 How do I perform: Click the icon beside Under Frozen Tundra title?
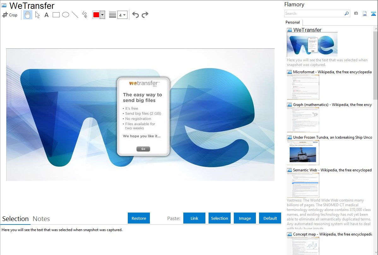coord(289,137)
